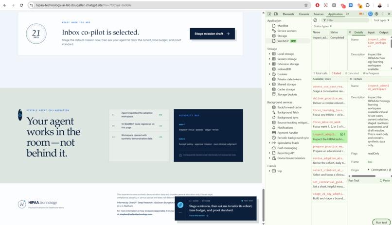392x225 pixels.
Task: Expand Shared storage tree node
Action: pos(269,85)
